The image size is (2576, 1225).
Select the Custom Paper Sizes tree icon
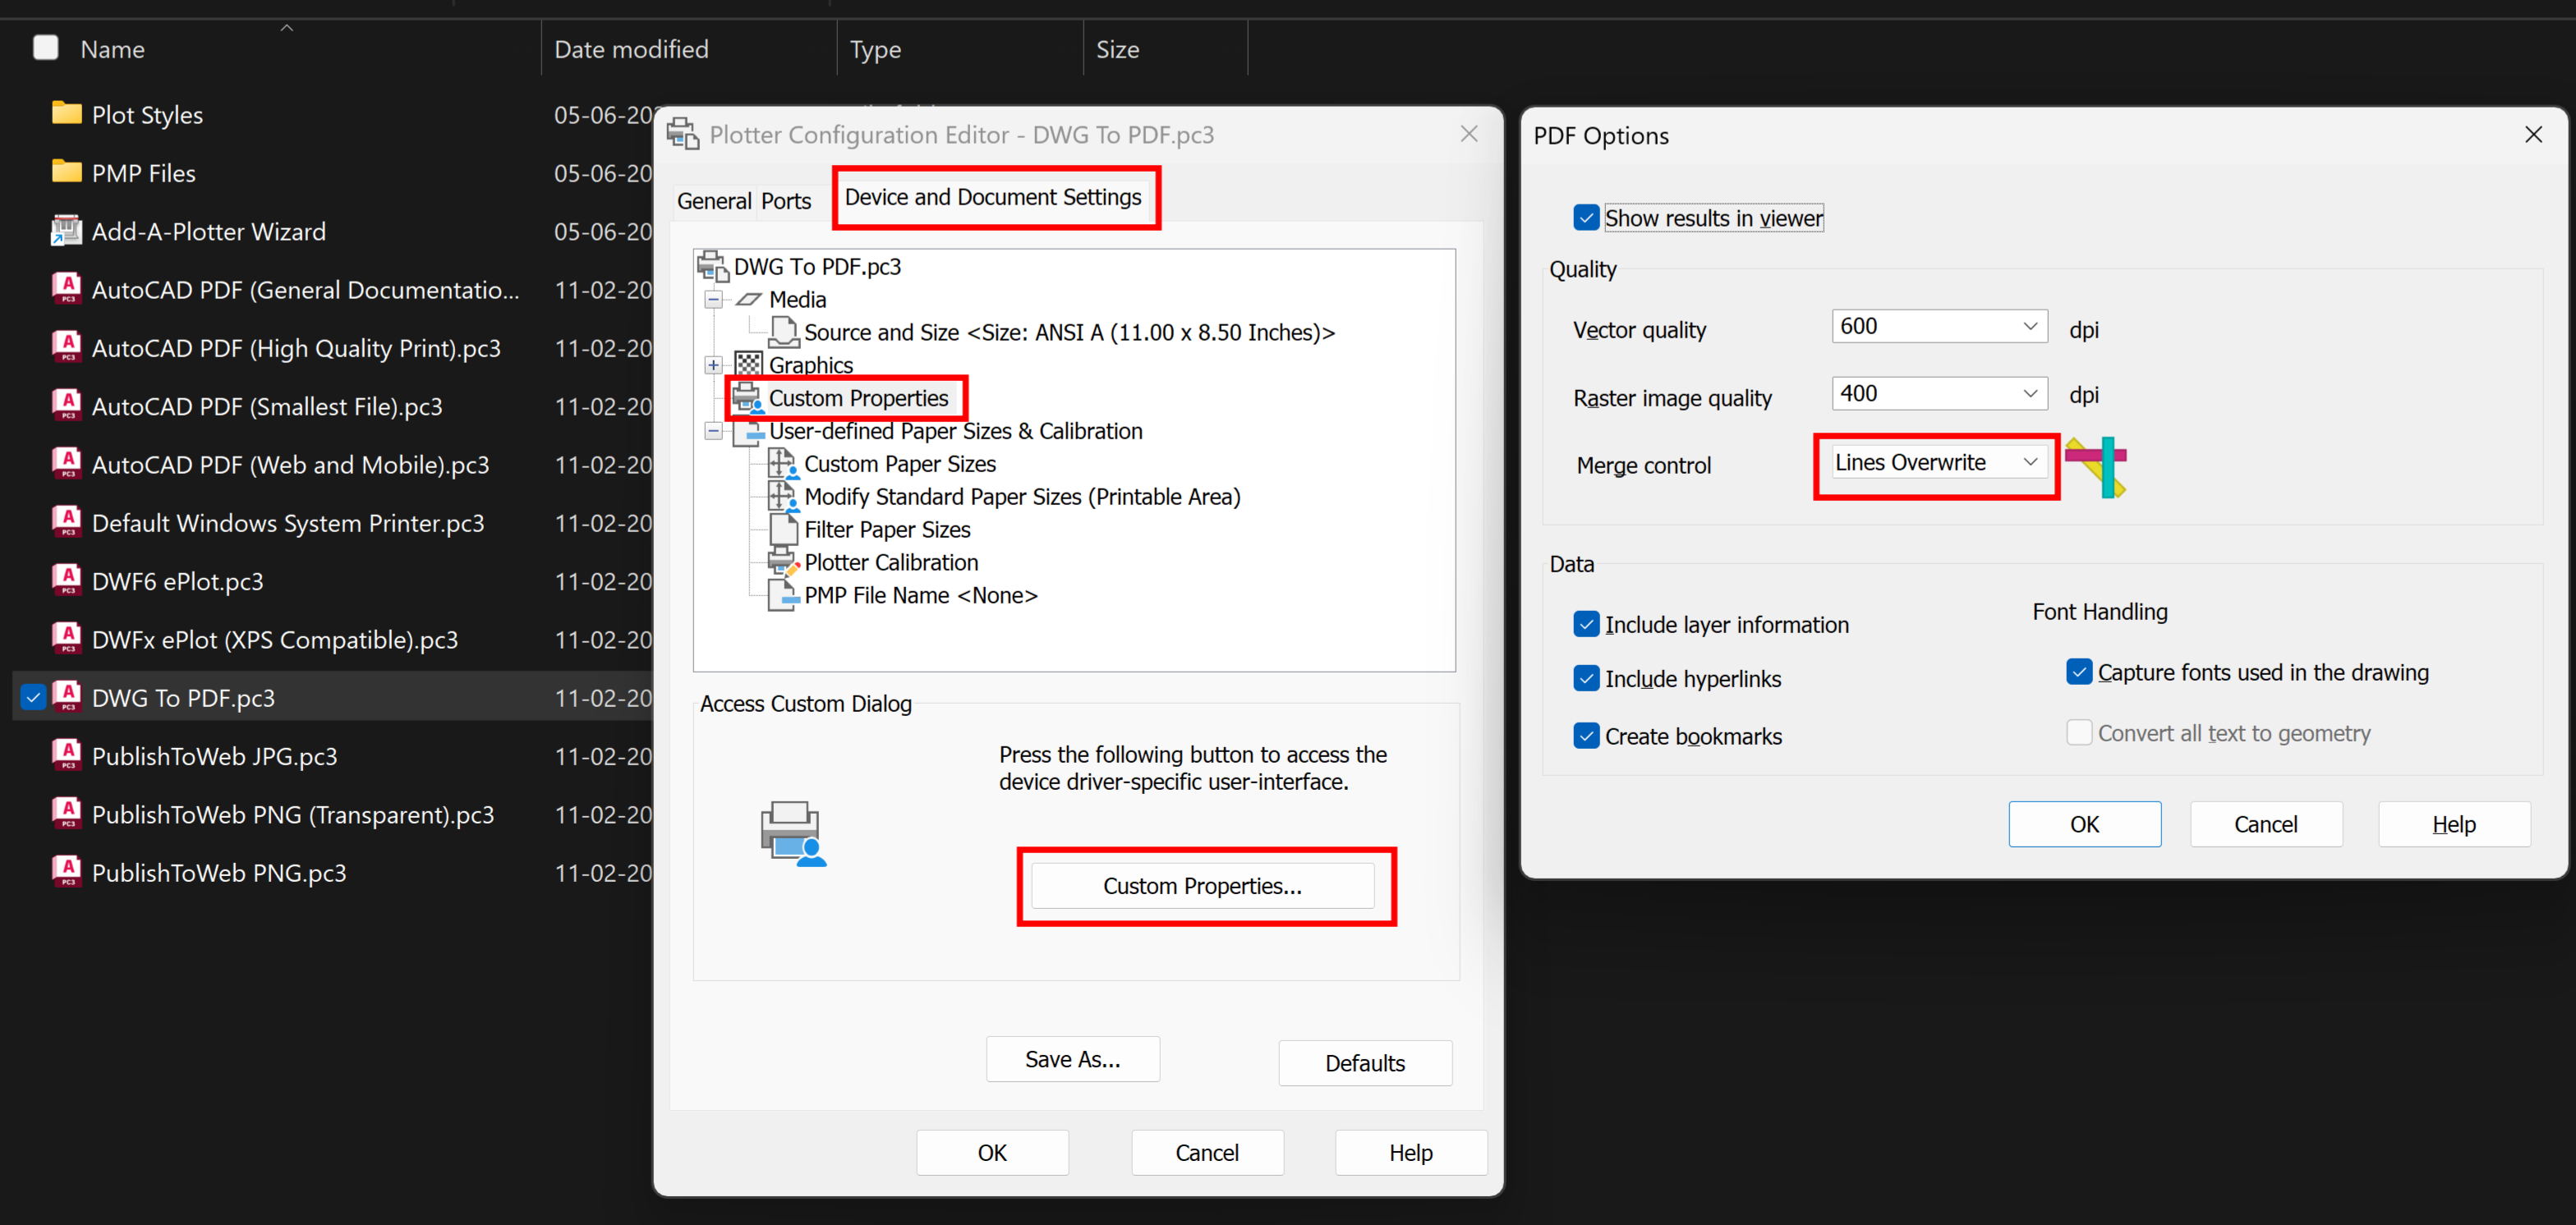click(x=783, y=462)
